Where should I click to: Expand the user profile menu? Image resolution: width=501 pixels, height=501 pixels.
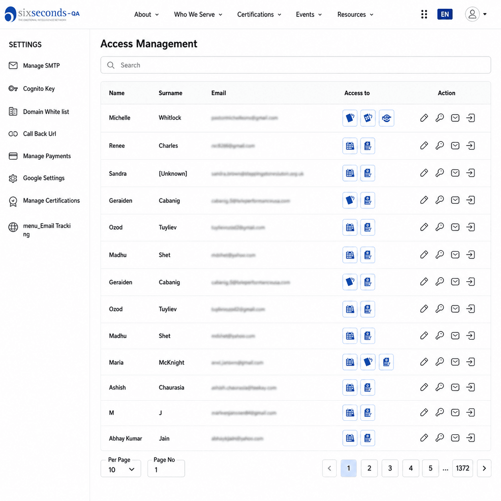click(476, 14)
